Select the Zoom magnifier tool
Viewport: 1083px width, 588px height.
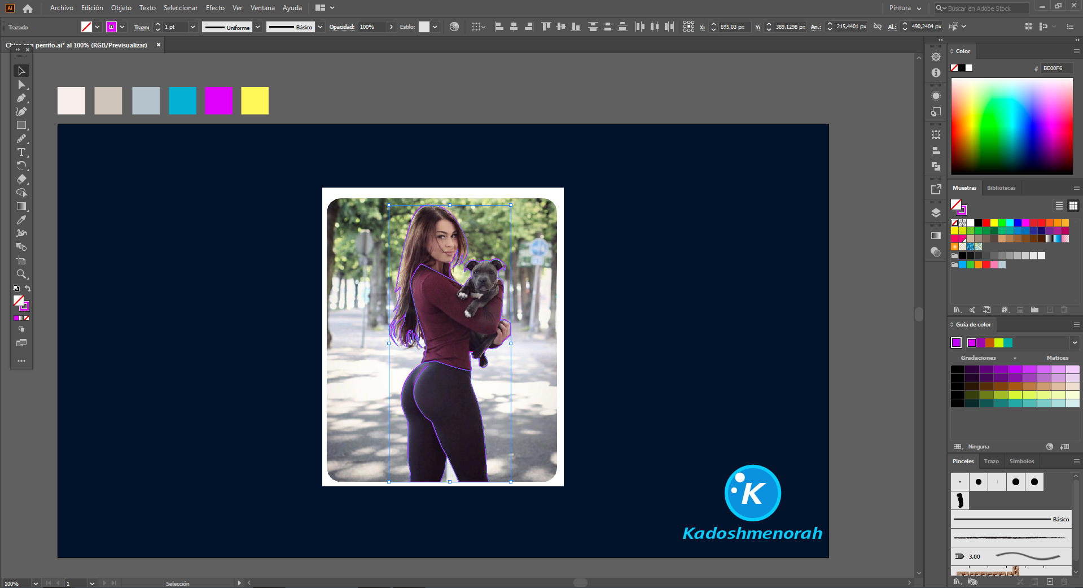21,275
